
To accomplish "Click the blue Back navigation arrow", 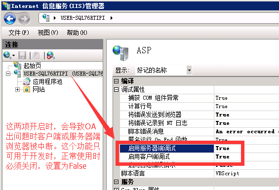I will click(10, 18).
